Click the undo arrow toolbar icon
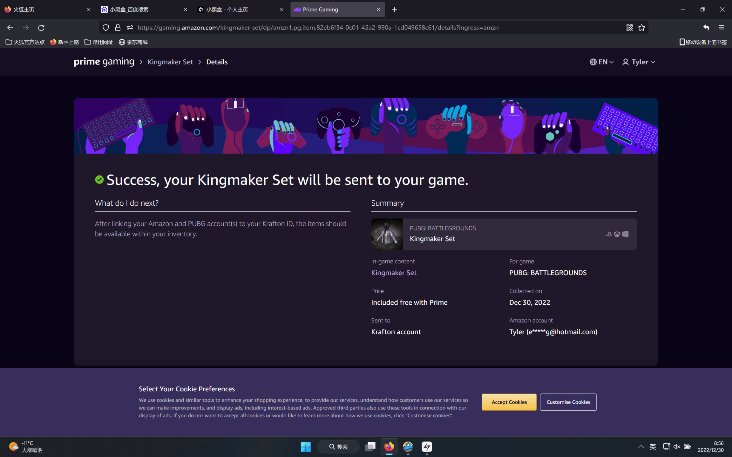732x457 pixels. click(706, 28)
